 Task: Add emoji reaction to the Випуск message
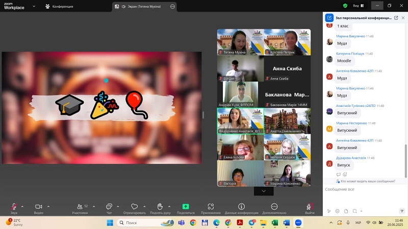pos(345,175)
